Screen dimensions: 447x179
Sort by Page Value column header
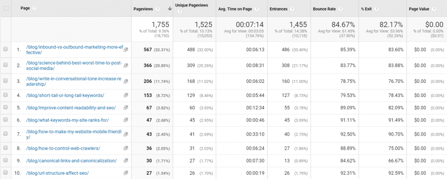click(419, 9)
